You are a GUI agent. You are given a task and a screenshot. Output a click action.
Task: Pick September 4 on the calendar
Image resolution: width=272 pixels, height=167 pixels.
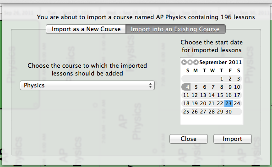(186, 87)
